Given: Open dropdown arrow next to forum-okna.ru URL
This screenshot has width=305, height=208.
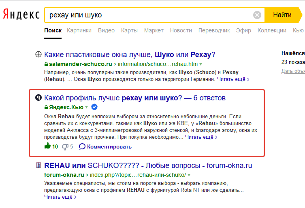Looking at the screenshot, I should (189, 175).
